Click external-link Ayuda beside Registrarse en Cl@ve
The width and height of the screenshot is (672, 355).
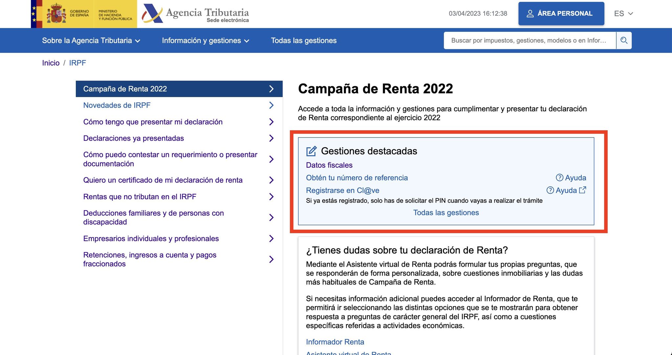(x=566, y=190)
